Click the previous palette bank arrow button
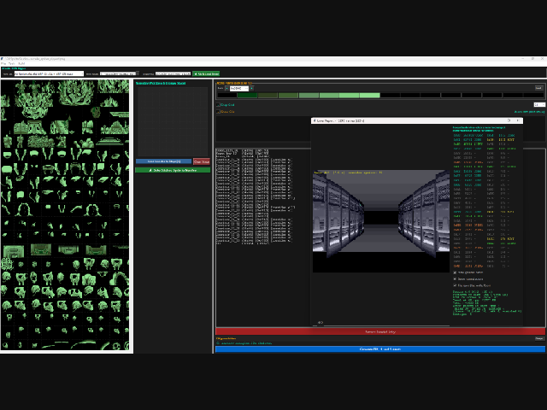Viewport: 547px width, 410px height. [226, 89]
